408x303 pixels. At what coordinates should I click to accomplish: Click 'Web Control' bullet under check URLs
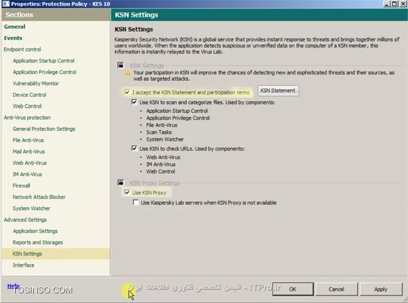pyautogui.click(x=161, y=172)
